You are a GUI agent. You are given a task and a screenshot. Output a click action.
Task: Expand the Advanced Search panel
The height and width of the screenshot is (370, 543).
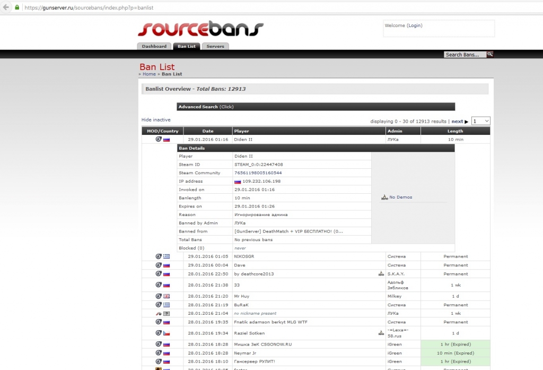[206, 107]
